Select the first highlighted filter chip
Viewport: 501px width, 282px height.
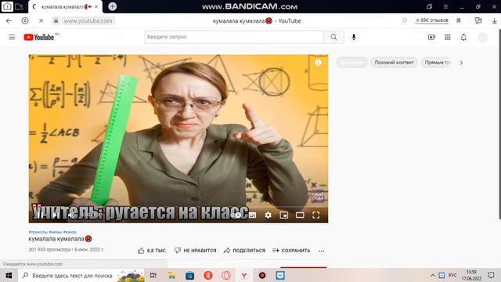(351, 63)
